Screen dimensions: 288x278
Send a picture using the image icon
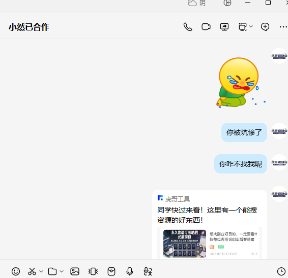(75, 271)
